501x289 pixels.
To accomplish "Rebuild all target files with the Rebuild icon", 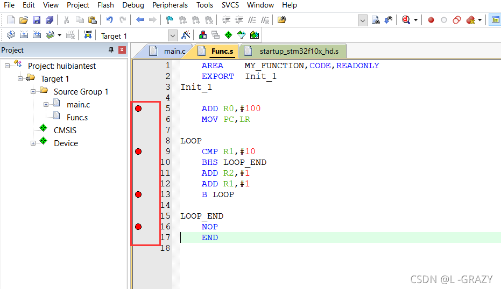I will pyautogui.click(x=37, y=35).
